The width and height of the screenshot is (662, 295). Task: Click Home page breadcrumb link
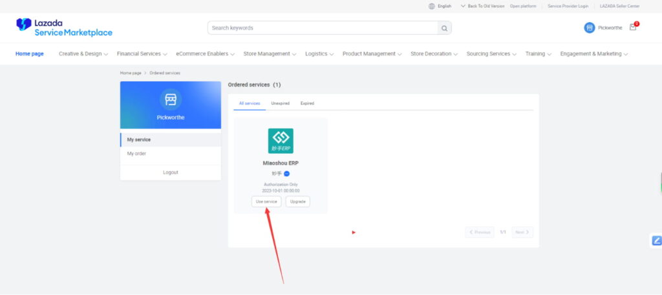pyautogui.click(x=131, y=73)
